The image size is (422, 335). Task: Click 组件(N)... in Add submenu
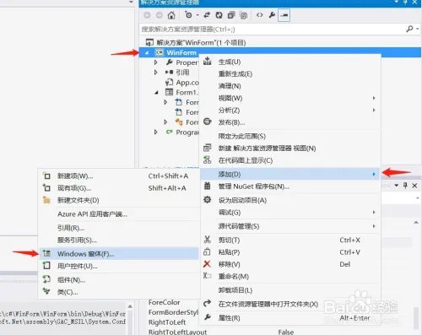[119, 280]
